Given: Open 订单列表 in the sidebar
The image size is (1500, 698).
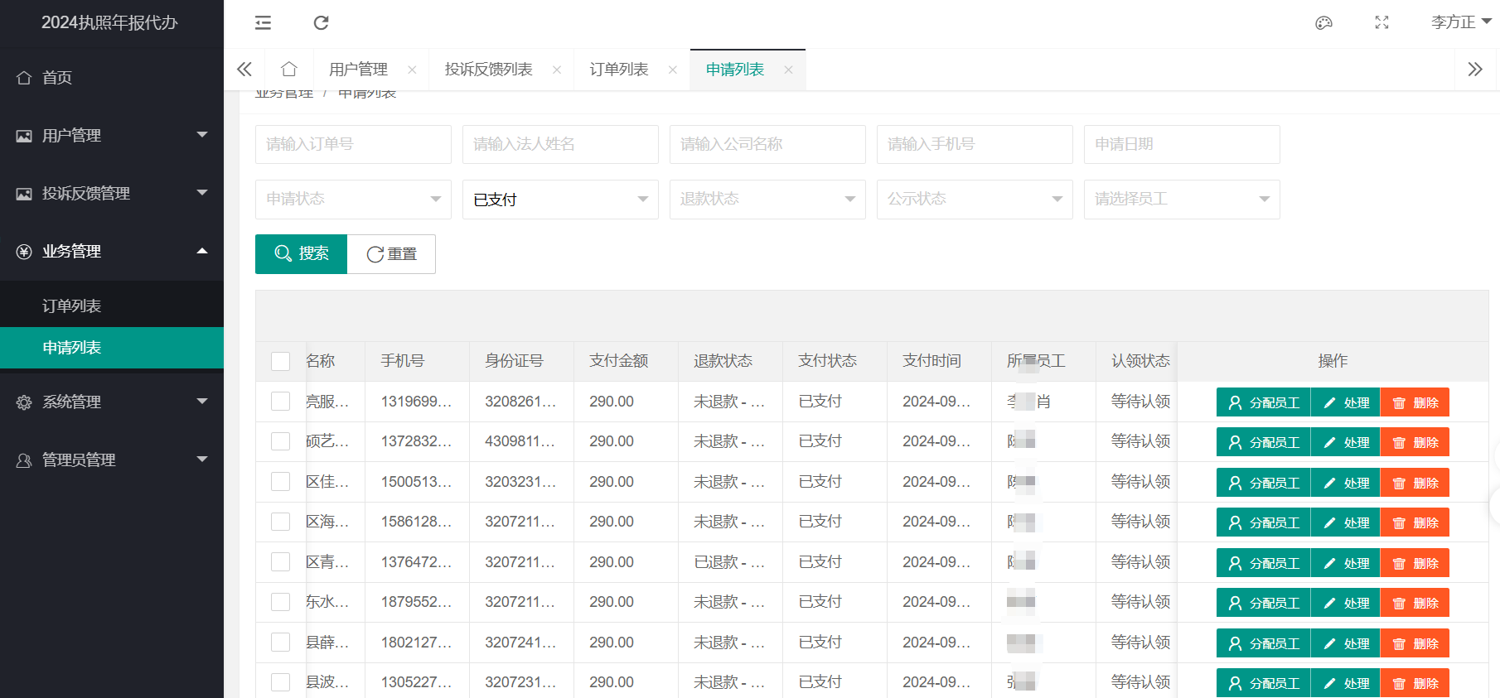Looking at the screenshot, I should (72, 306).
